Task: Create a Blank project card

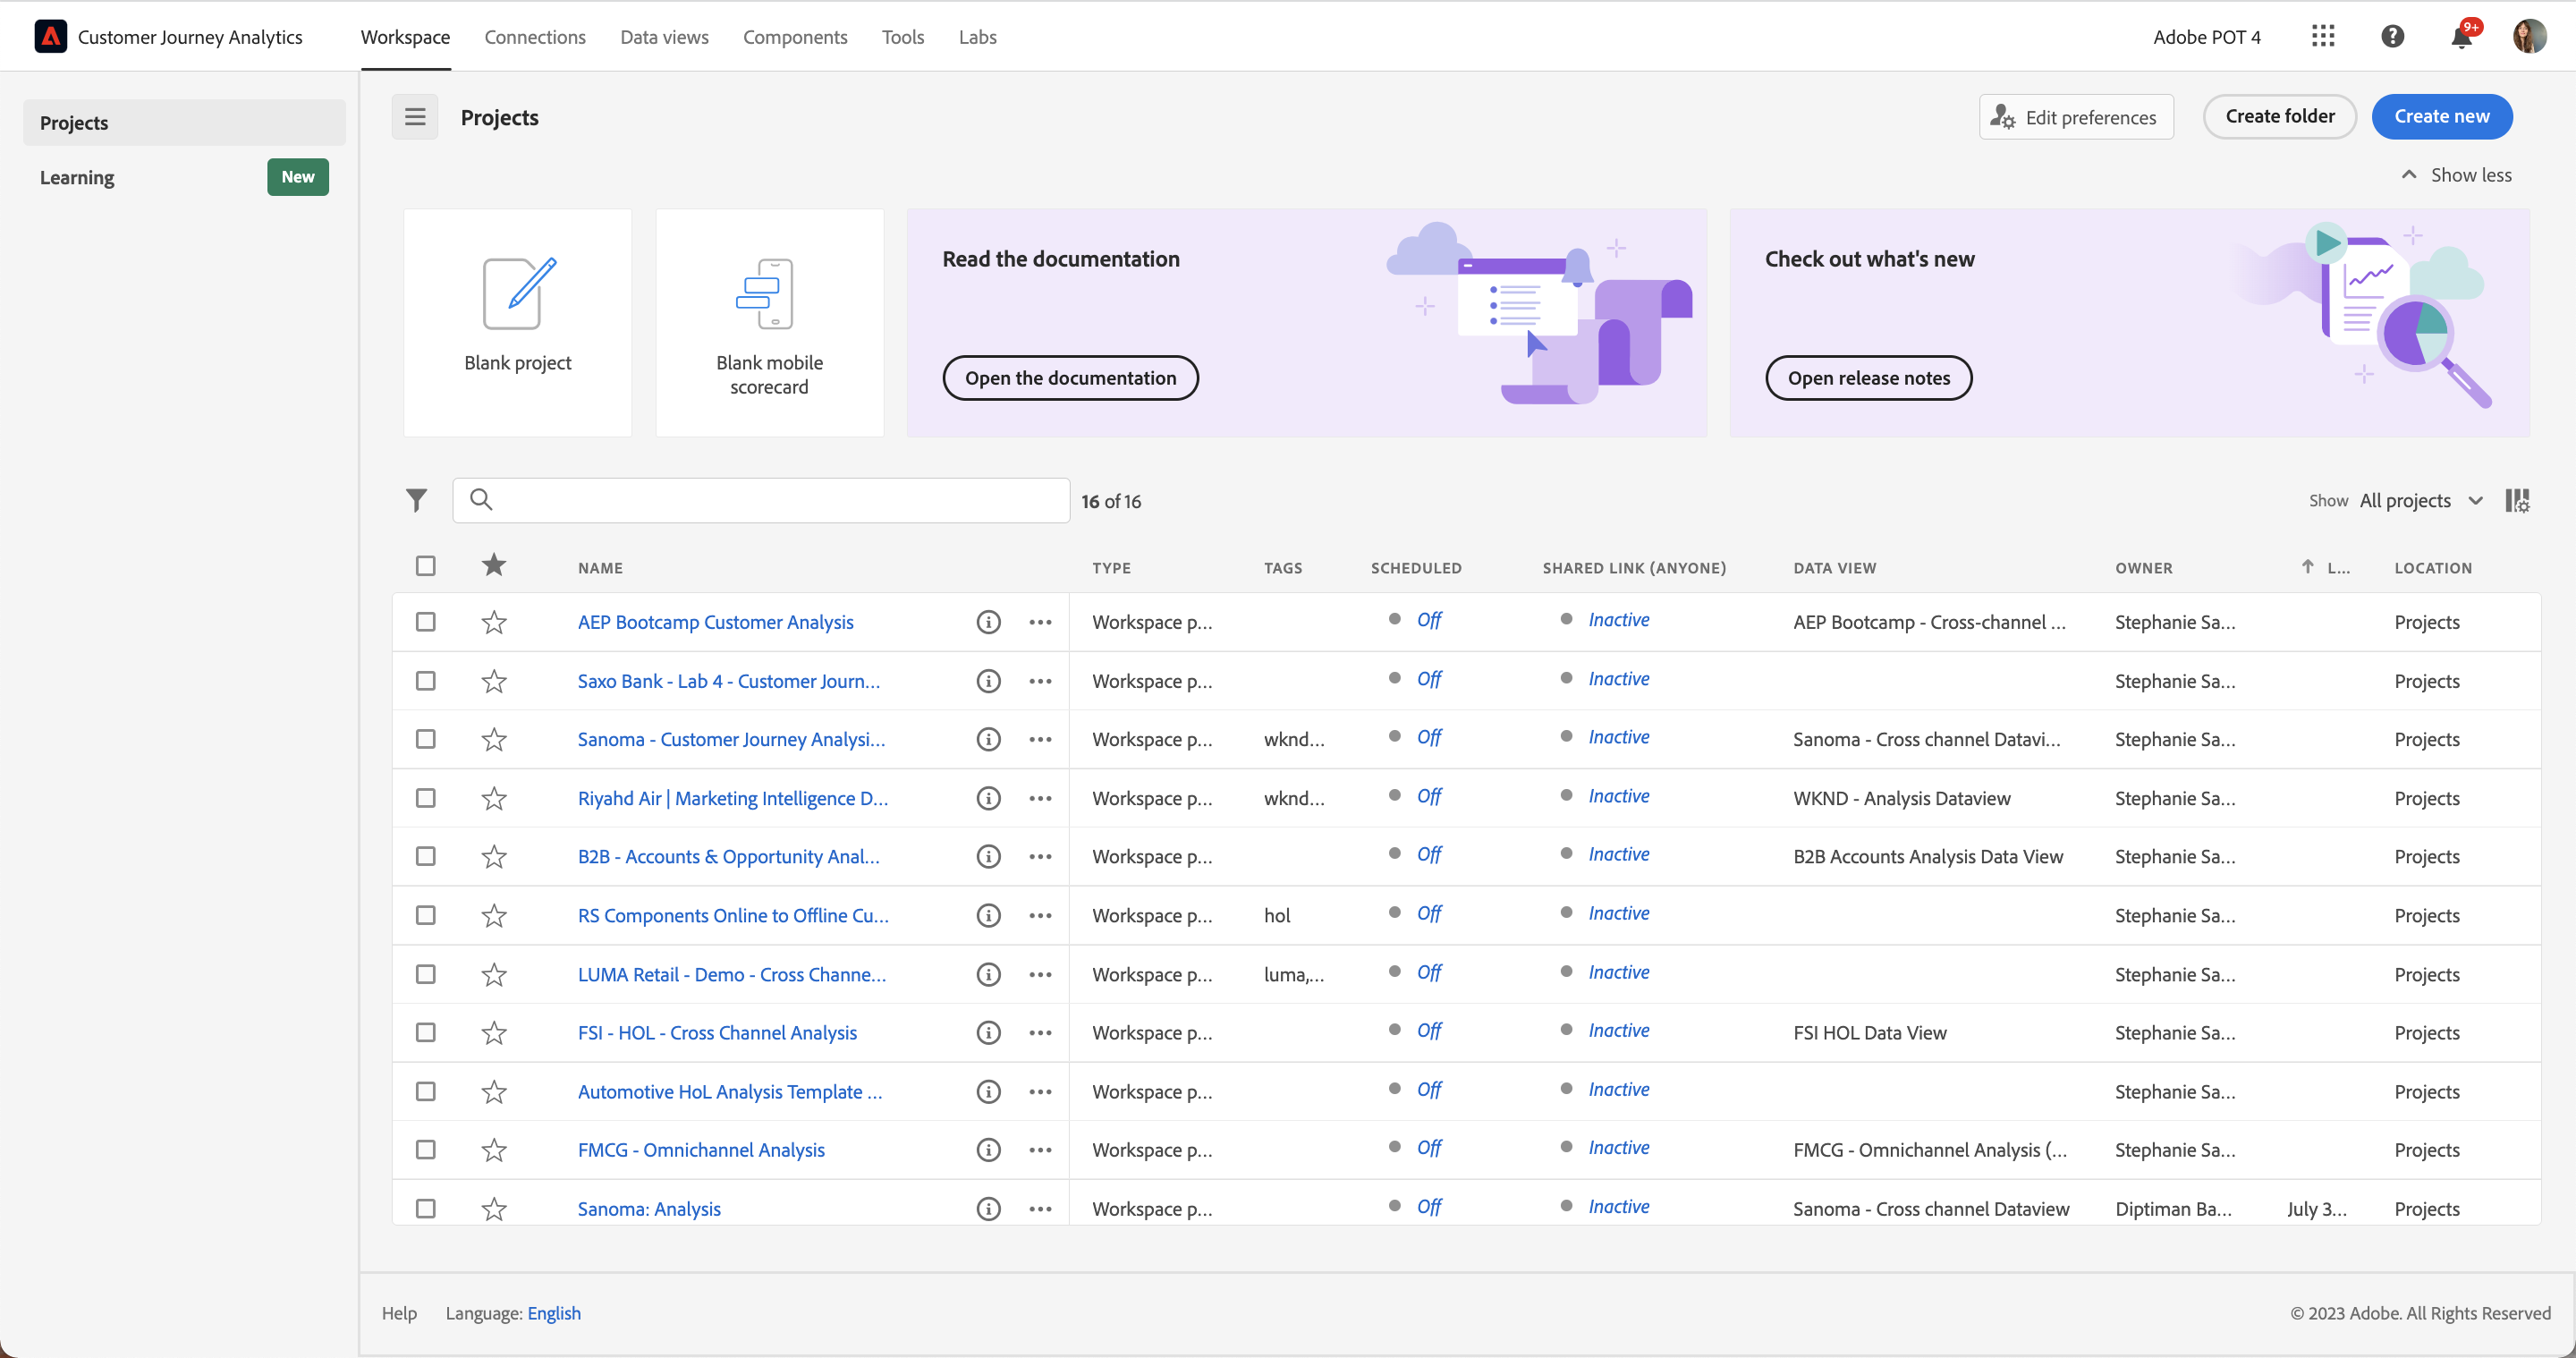Action: (x=517, y=322)
